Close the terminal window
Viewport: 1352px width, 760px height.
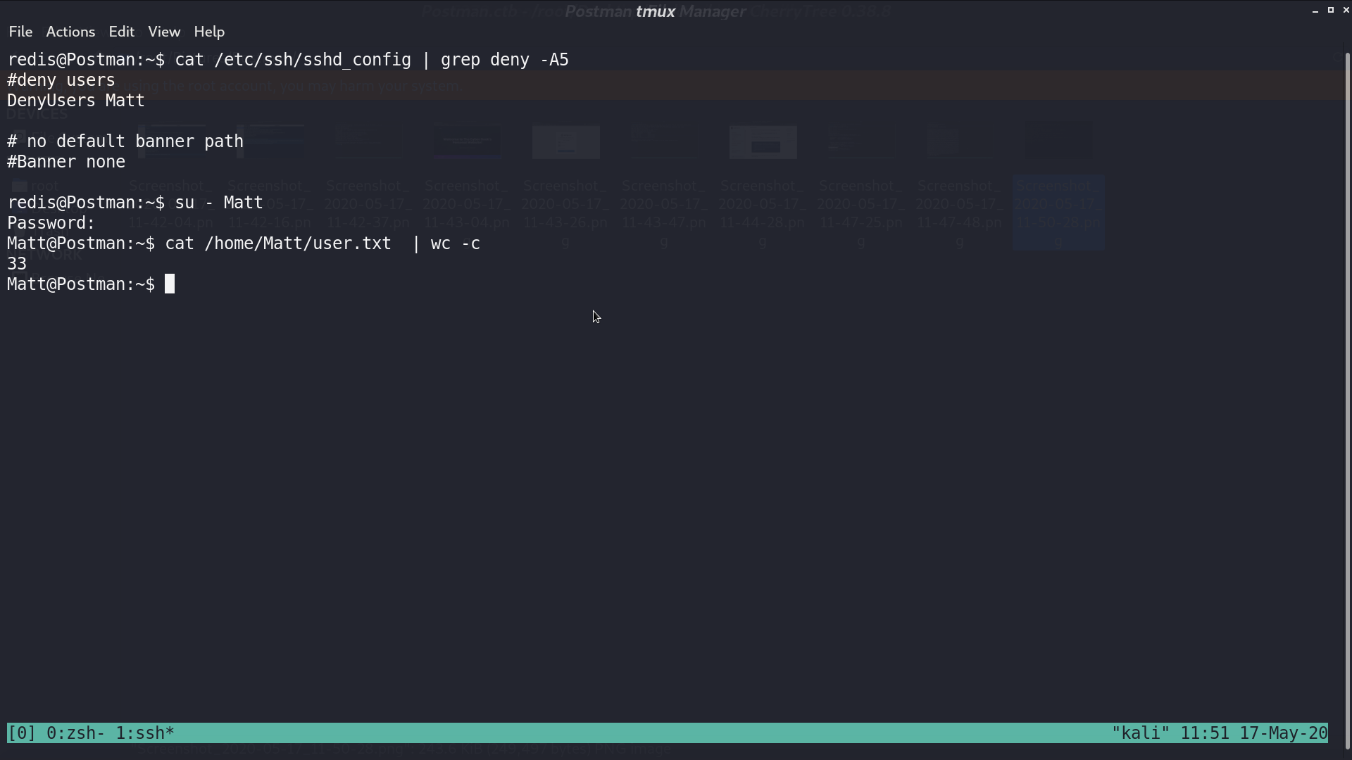[x=1346, y=10]
